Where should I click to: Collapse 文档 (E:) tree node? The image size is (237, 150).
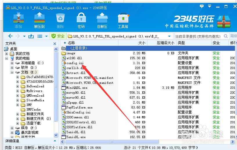coord(12,72)
